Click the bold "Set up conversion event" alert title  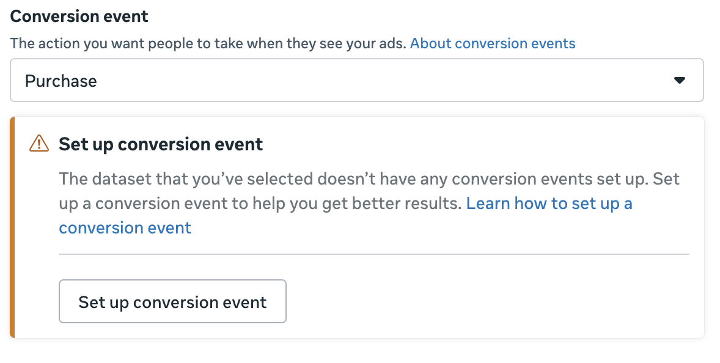tap(161, 144)
